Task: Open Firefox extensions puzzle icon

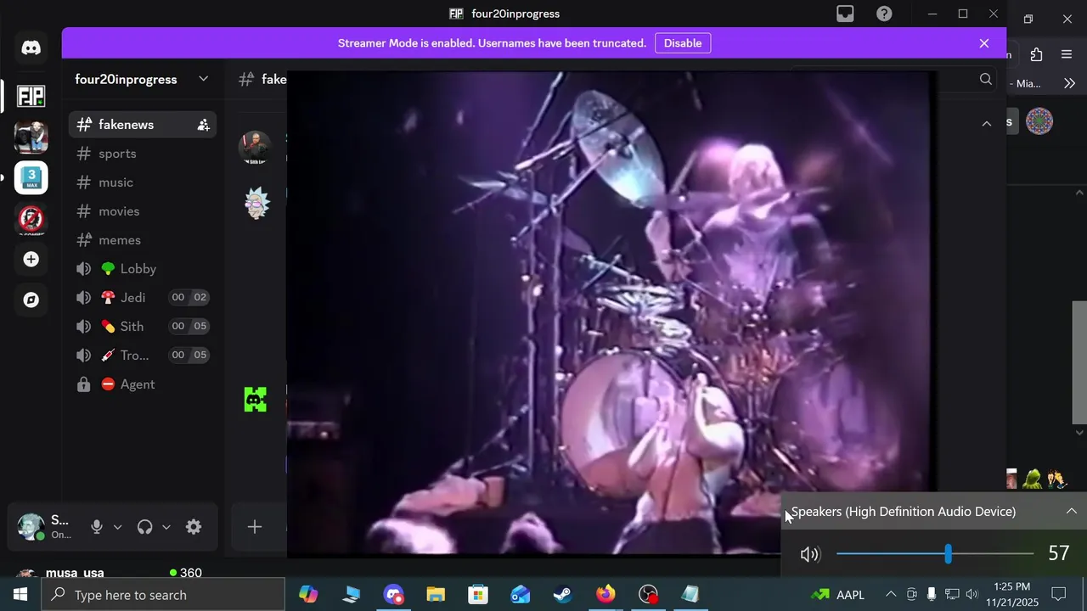Action: click(x=1036, y=54)
